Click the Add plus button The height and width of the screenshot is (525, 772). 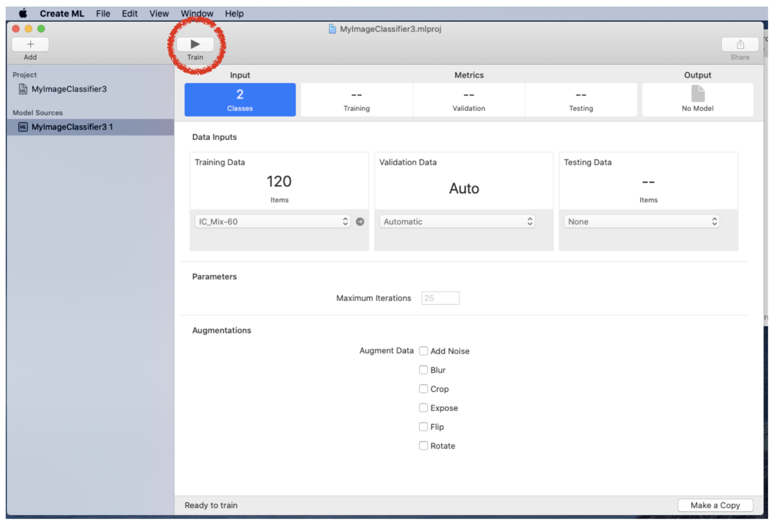coord(31,44)
